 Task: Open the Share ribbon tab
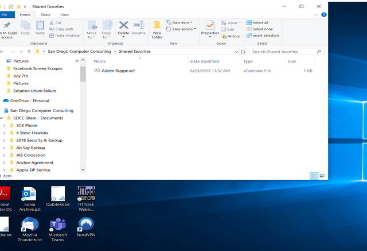[45, 14]
